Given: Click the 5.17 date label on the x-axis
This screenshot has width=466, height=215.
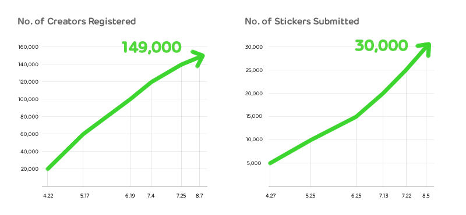Looking at the screenshot, I should [x=83, y=196].
